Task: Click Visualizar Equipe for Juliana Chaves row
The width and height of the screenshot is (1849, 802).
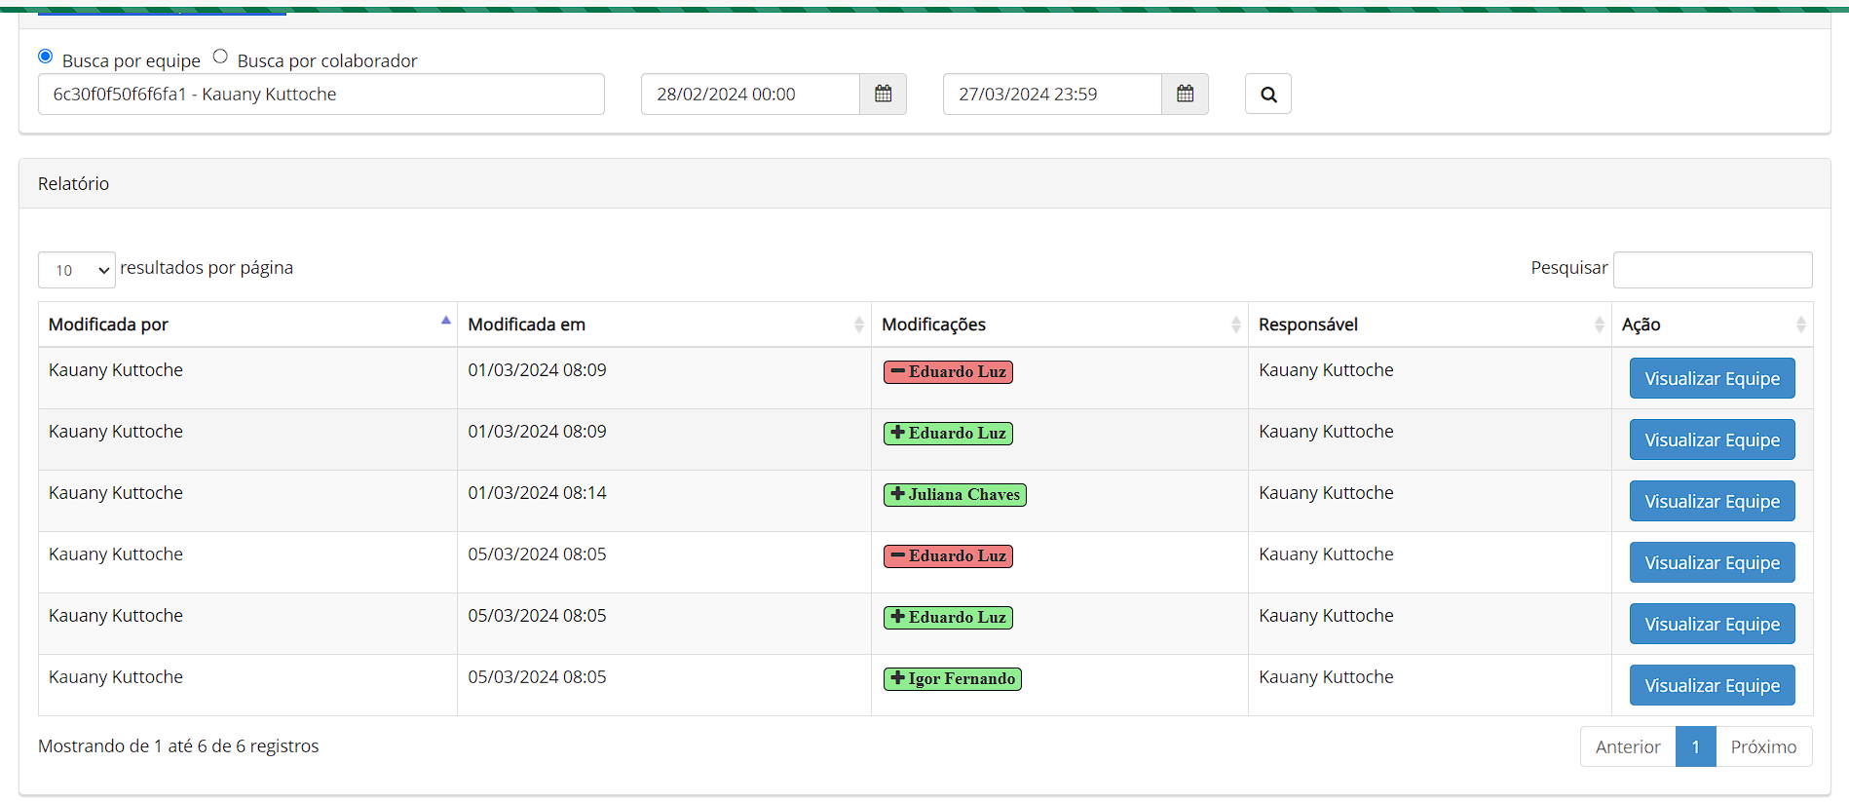Action: tap(1712, 501)
